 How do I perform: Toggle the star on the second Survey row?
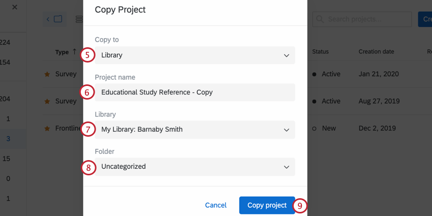coord(47,102)
